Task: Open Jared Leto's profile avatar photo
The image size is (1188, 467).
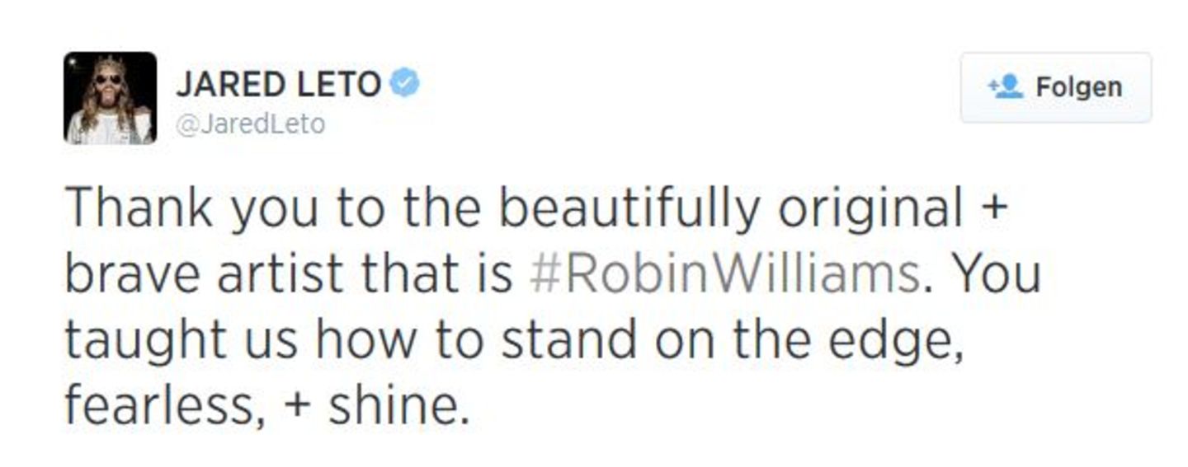Action: click(x=110, y=98)
